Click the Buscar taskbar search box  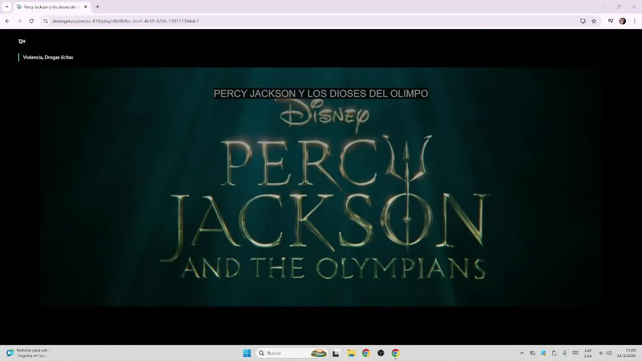pos(292,353)
